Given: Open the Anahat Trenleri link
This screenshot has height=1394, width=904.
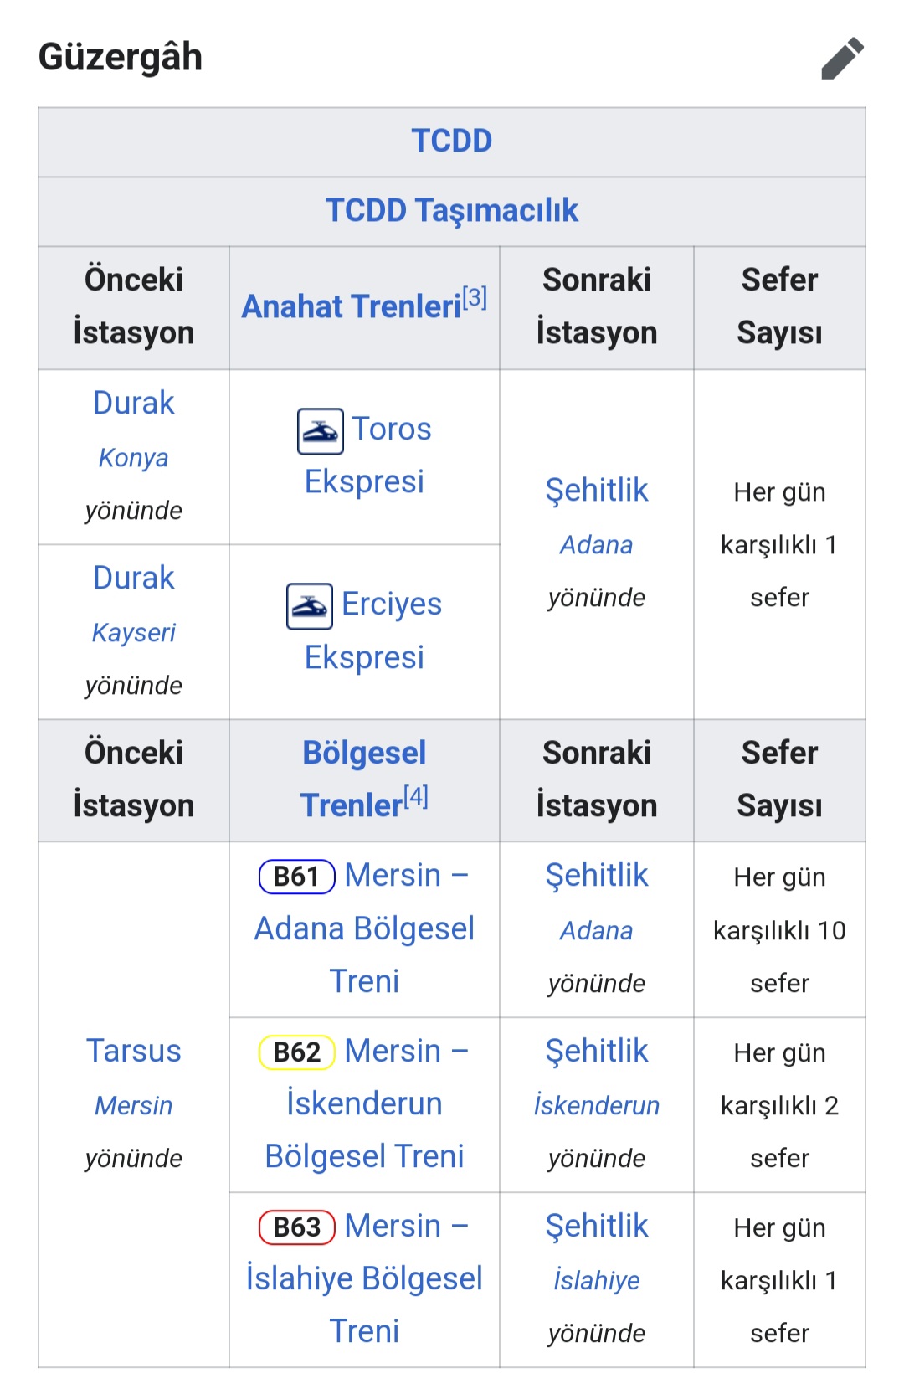Looking at the screenshot, I should [352, 306].
